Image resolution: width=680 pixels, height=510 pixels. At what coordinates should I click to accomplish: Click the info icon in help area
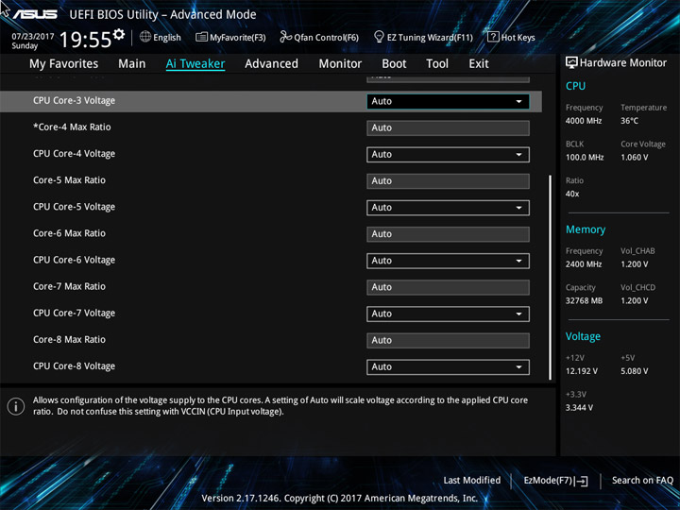(x=16, y=406)
